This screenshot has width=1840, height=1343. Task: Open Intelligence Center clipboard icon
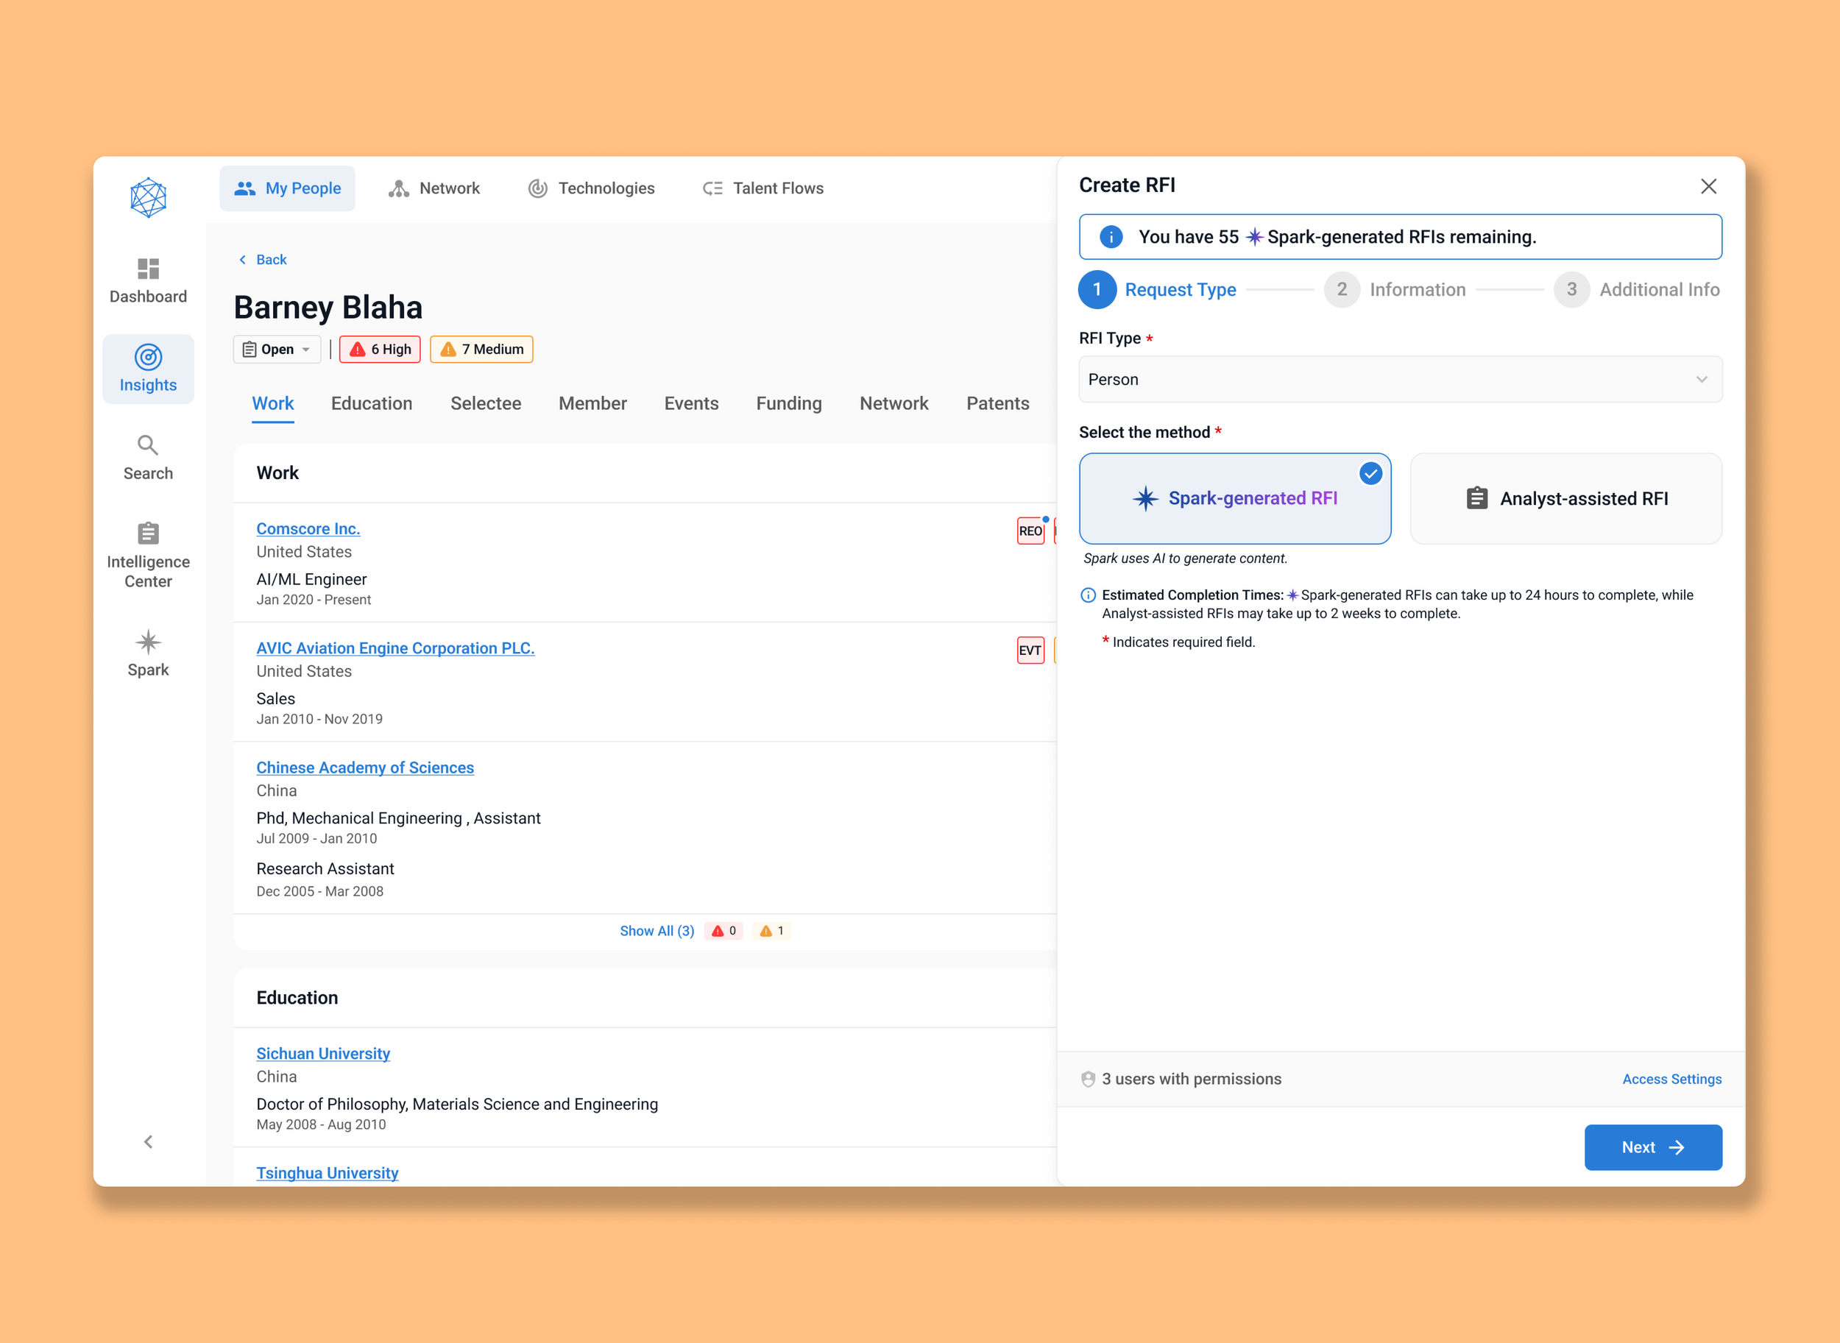(x=148, y=534)
